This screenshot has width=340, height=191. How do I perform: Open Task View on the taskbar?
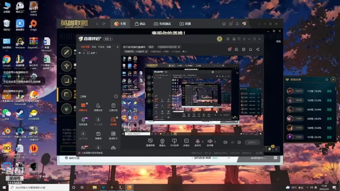click(82, 187)
